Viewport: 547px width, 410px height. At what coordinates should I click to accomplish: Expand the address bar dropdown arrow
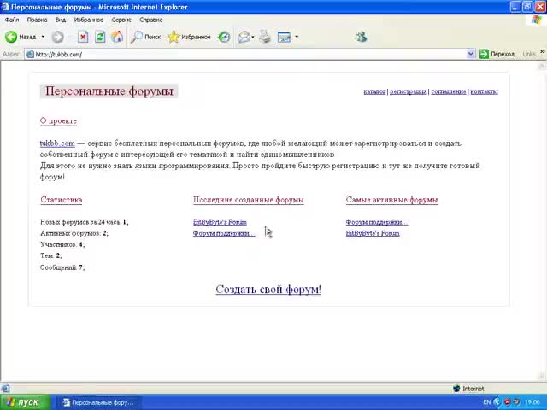[471, 54]
